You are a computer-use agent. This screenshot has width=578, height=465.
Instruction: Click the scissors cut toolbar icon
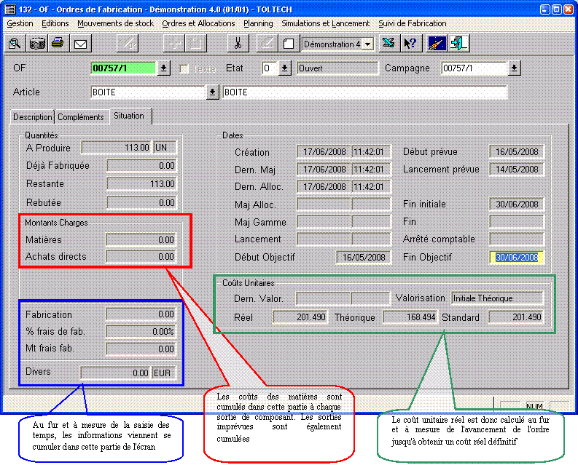click(238, 44)
